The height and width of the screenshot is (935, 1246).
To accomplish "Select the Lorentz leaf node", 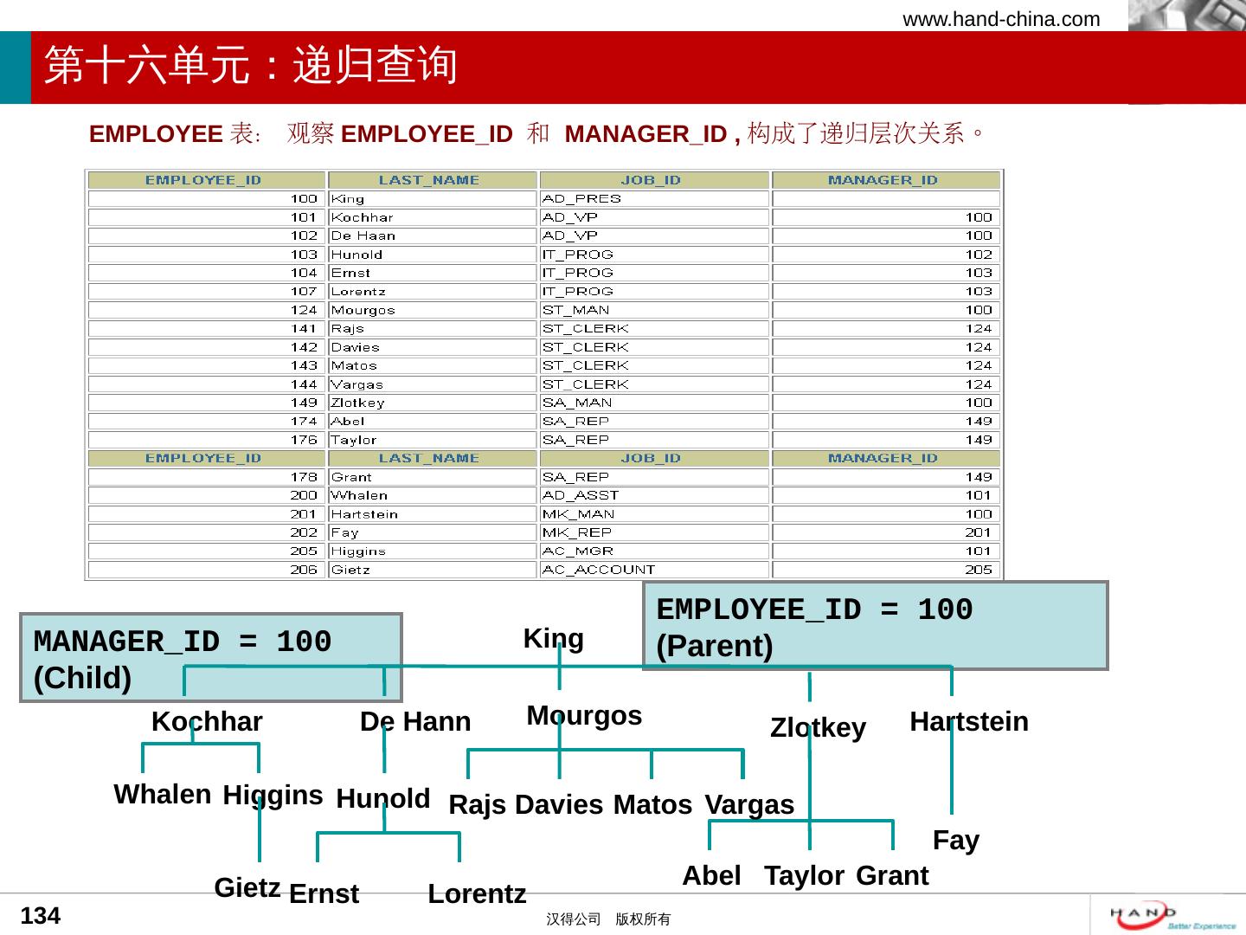I will click(477, 893).
